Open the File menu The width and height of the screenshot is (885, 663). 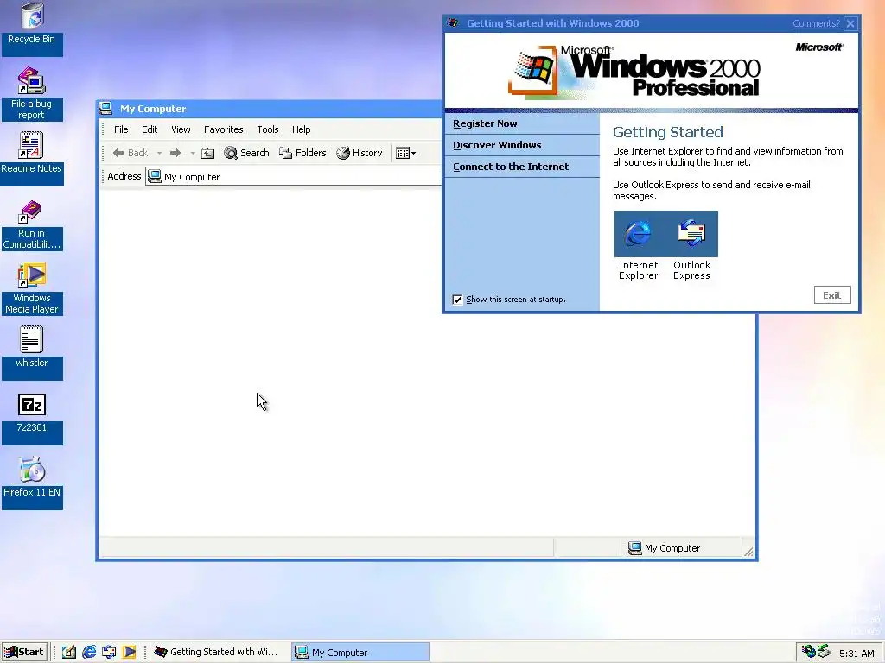(121, 129)
